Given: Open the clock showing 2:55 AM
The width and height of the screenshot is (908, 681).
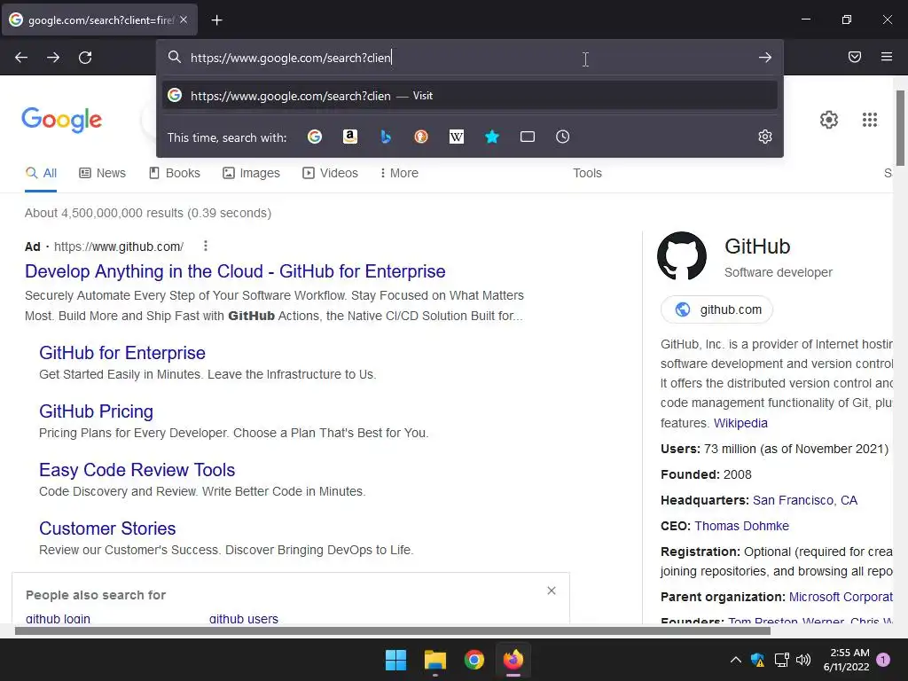Looking at the screenshot, I should [x=846, y=660].
